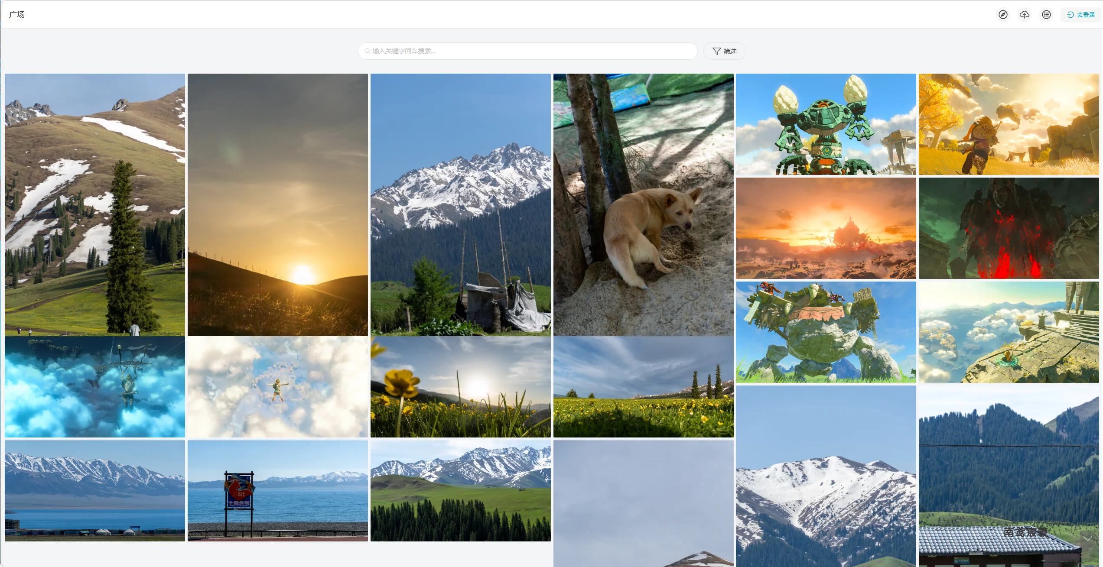Open the Link skydiving in clouds image

[x=277, y=387]
